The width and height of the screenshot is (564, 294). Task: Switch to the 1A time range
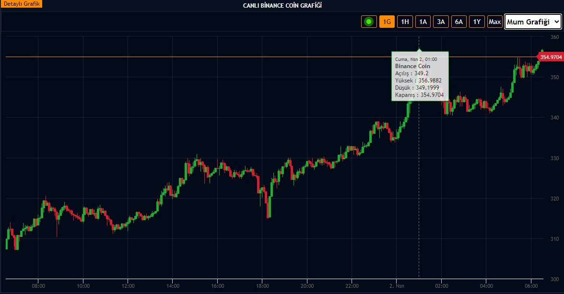(x=423, y=22)
